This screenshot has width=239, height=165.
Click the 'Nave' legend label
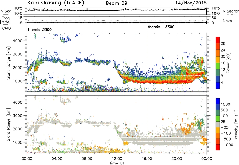click(x=227, y=21)
